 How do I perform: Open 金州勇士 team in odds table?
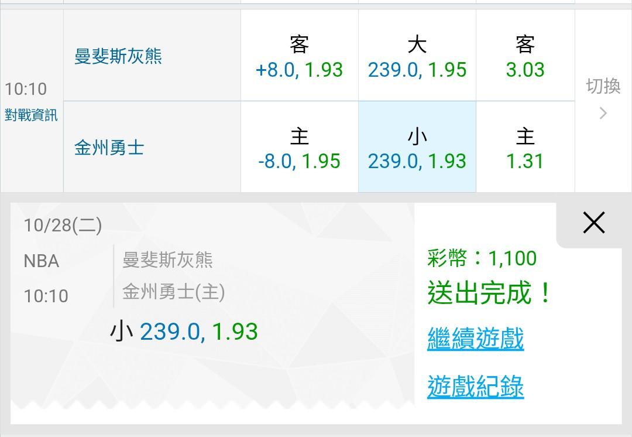pos(109,148)
